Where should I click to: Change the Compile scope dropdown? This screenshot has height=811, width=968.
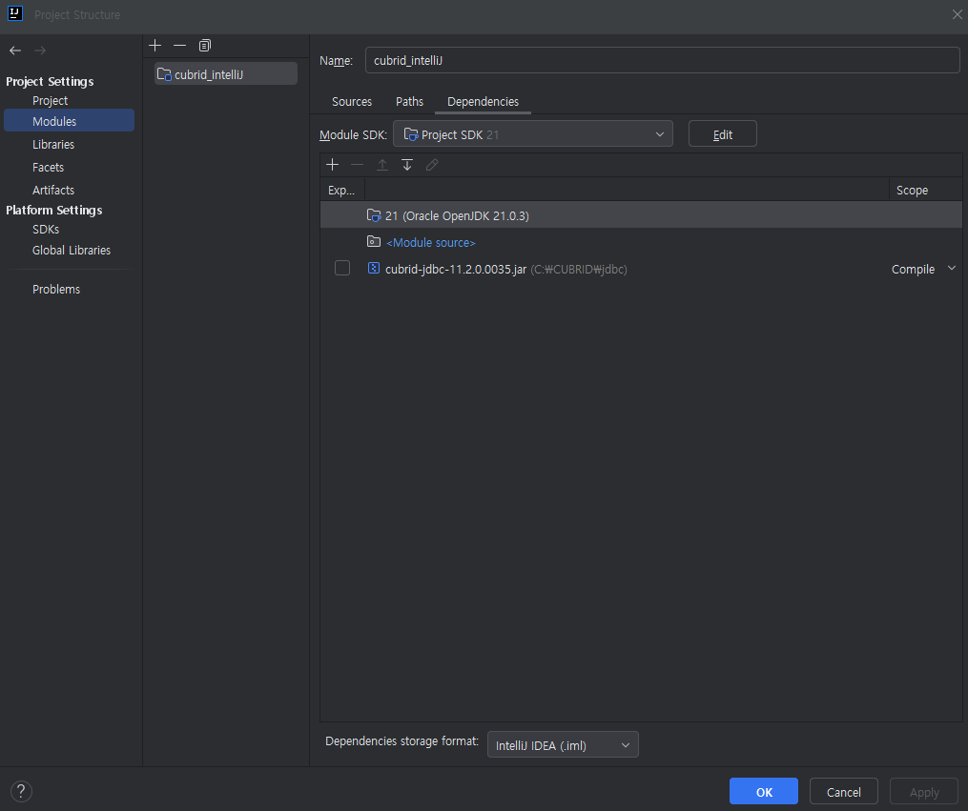922,269
